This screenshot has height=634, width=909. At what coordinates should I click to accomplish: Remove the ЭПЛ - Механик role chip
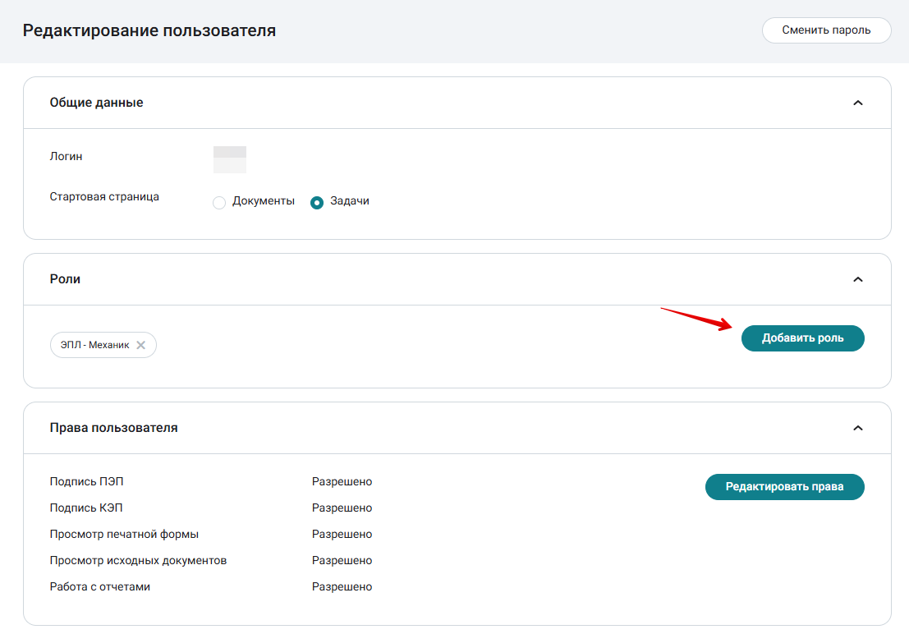click(x=141, y=345)
